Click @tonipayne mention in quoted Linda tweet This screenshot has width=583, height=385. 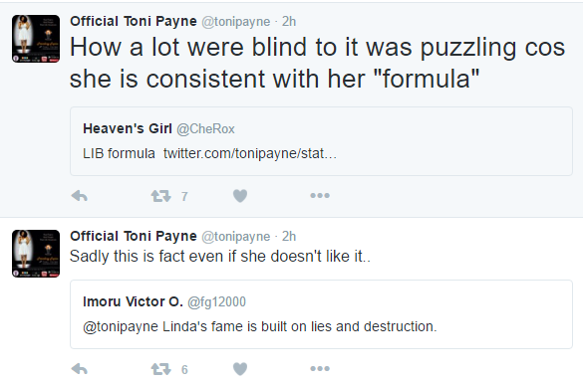coord(121,326)
